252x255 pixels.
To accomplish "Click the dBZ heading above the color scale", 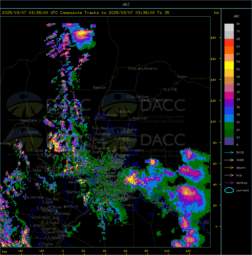I will [236, 16].
